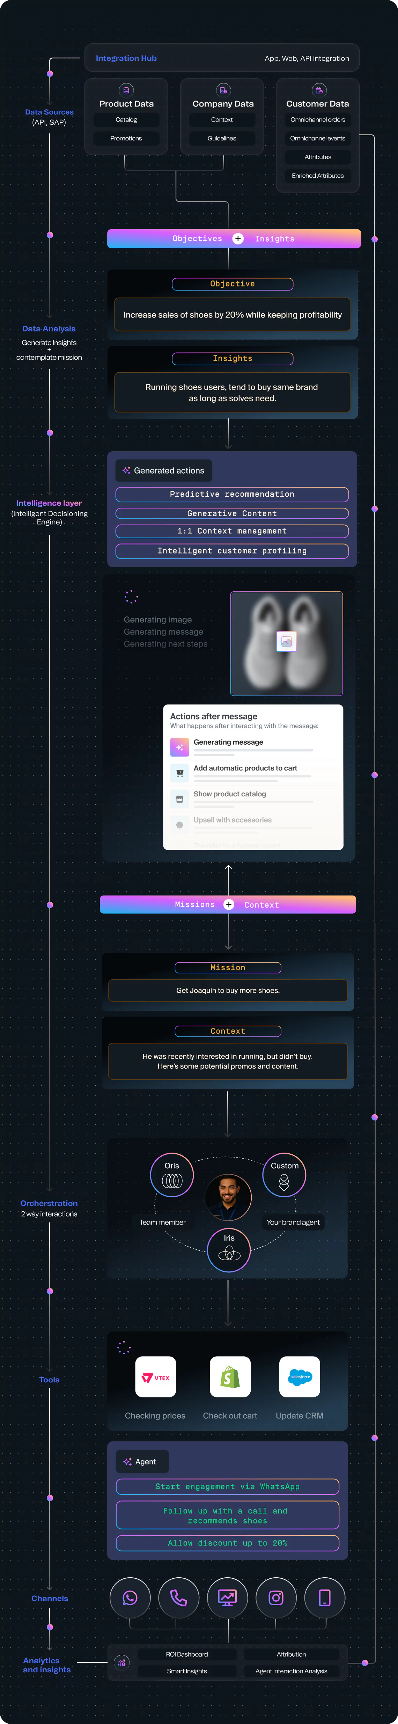Image resolution: width=398 pixels, height=1724 pixels.
Task: Click the Context label in gradient bar
Action: (x=261, y=905)
